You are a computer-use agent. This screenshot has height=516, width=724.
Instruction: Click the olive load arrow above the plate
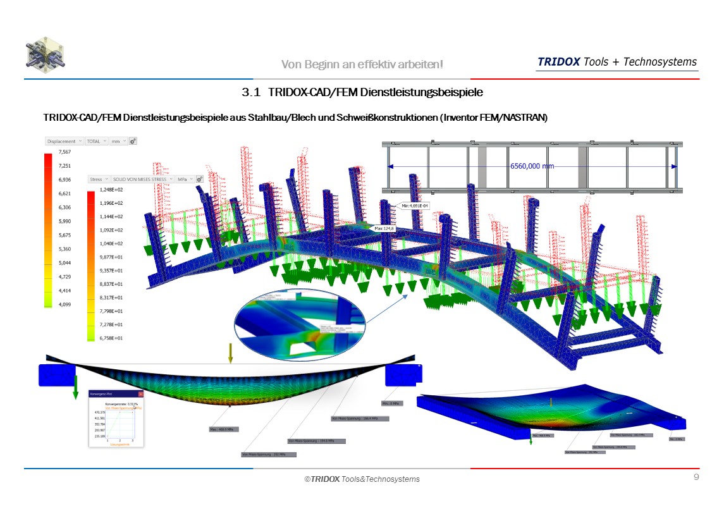coord(230,354)
